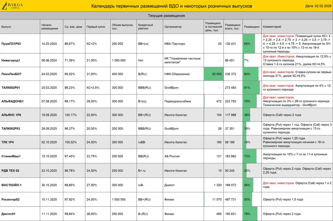Select the Динтег01 issue name

click(9, 214)
